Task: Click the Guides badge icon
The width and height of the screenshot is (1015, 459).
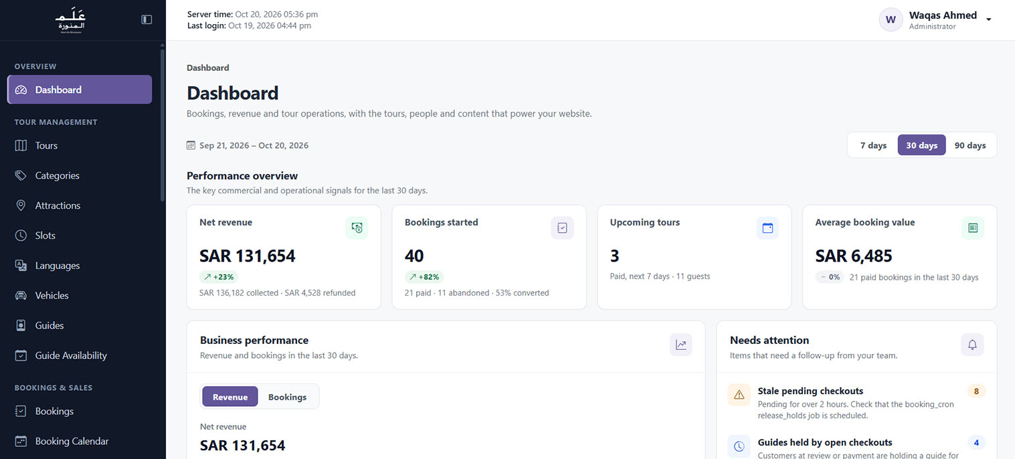Action: (x=21, y=325)
